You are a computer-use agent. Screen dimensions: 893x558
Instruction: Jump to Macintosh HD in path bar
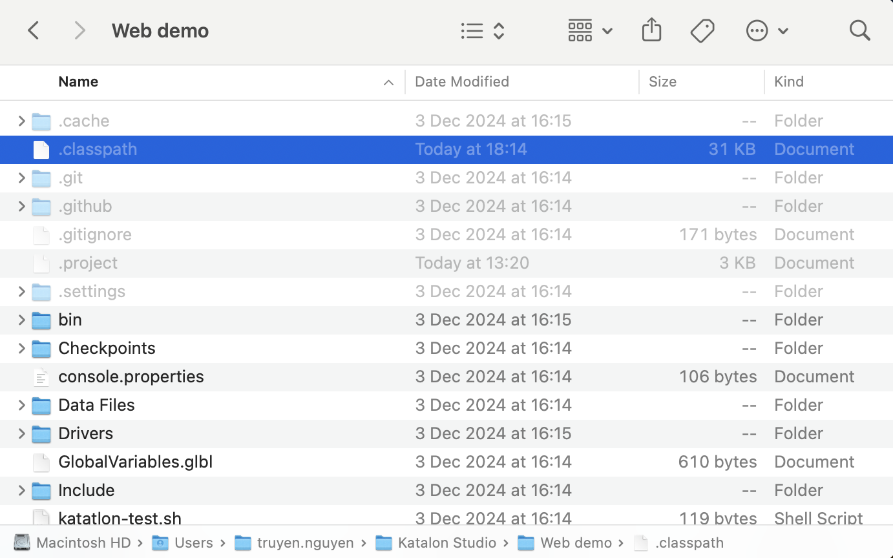coord(83,542)
